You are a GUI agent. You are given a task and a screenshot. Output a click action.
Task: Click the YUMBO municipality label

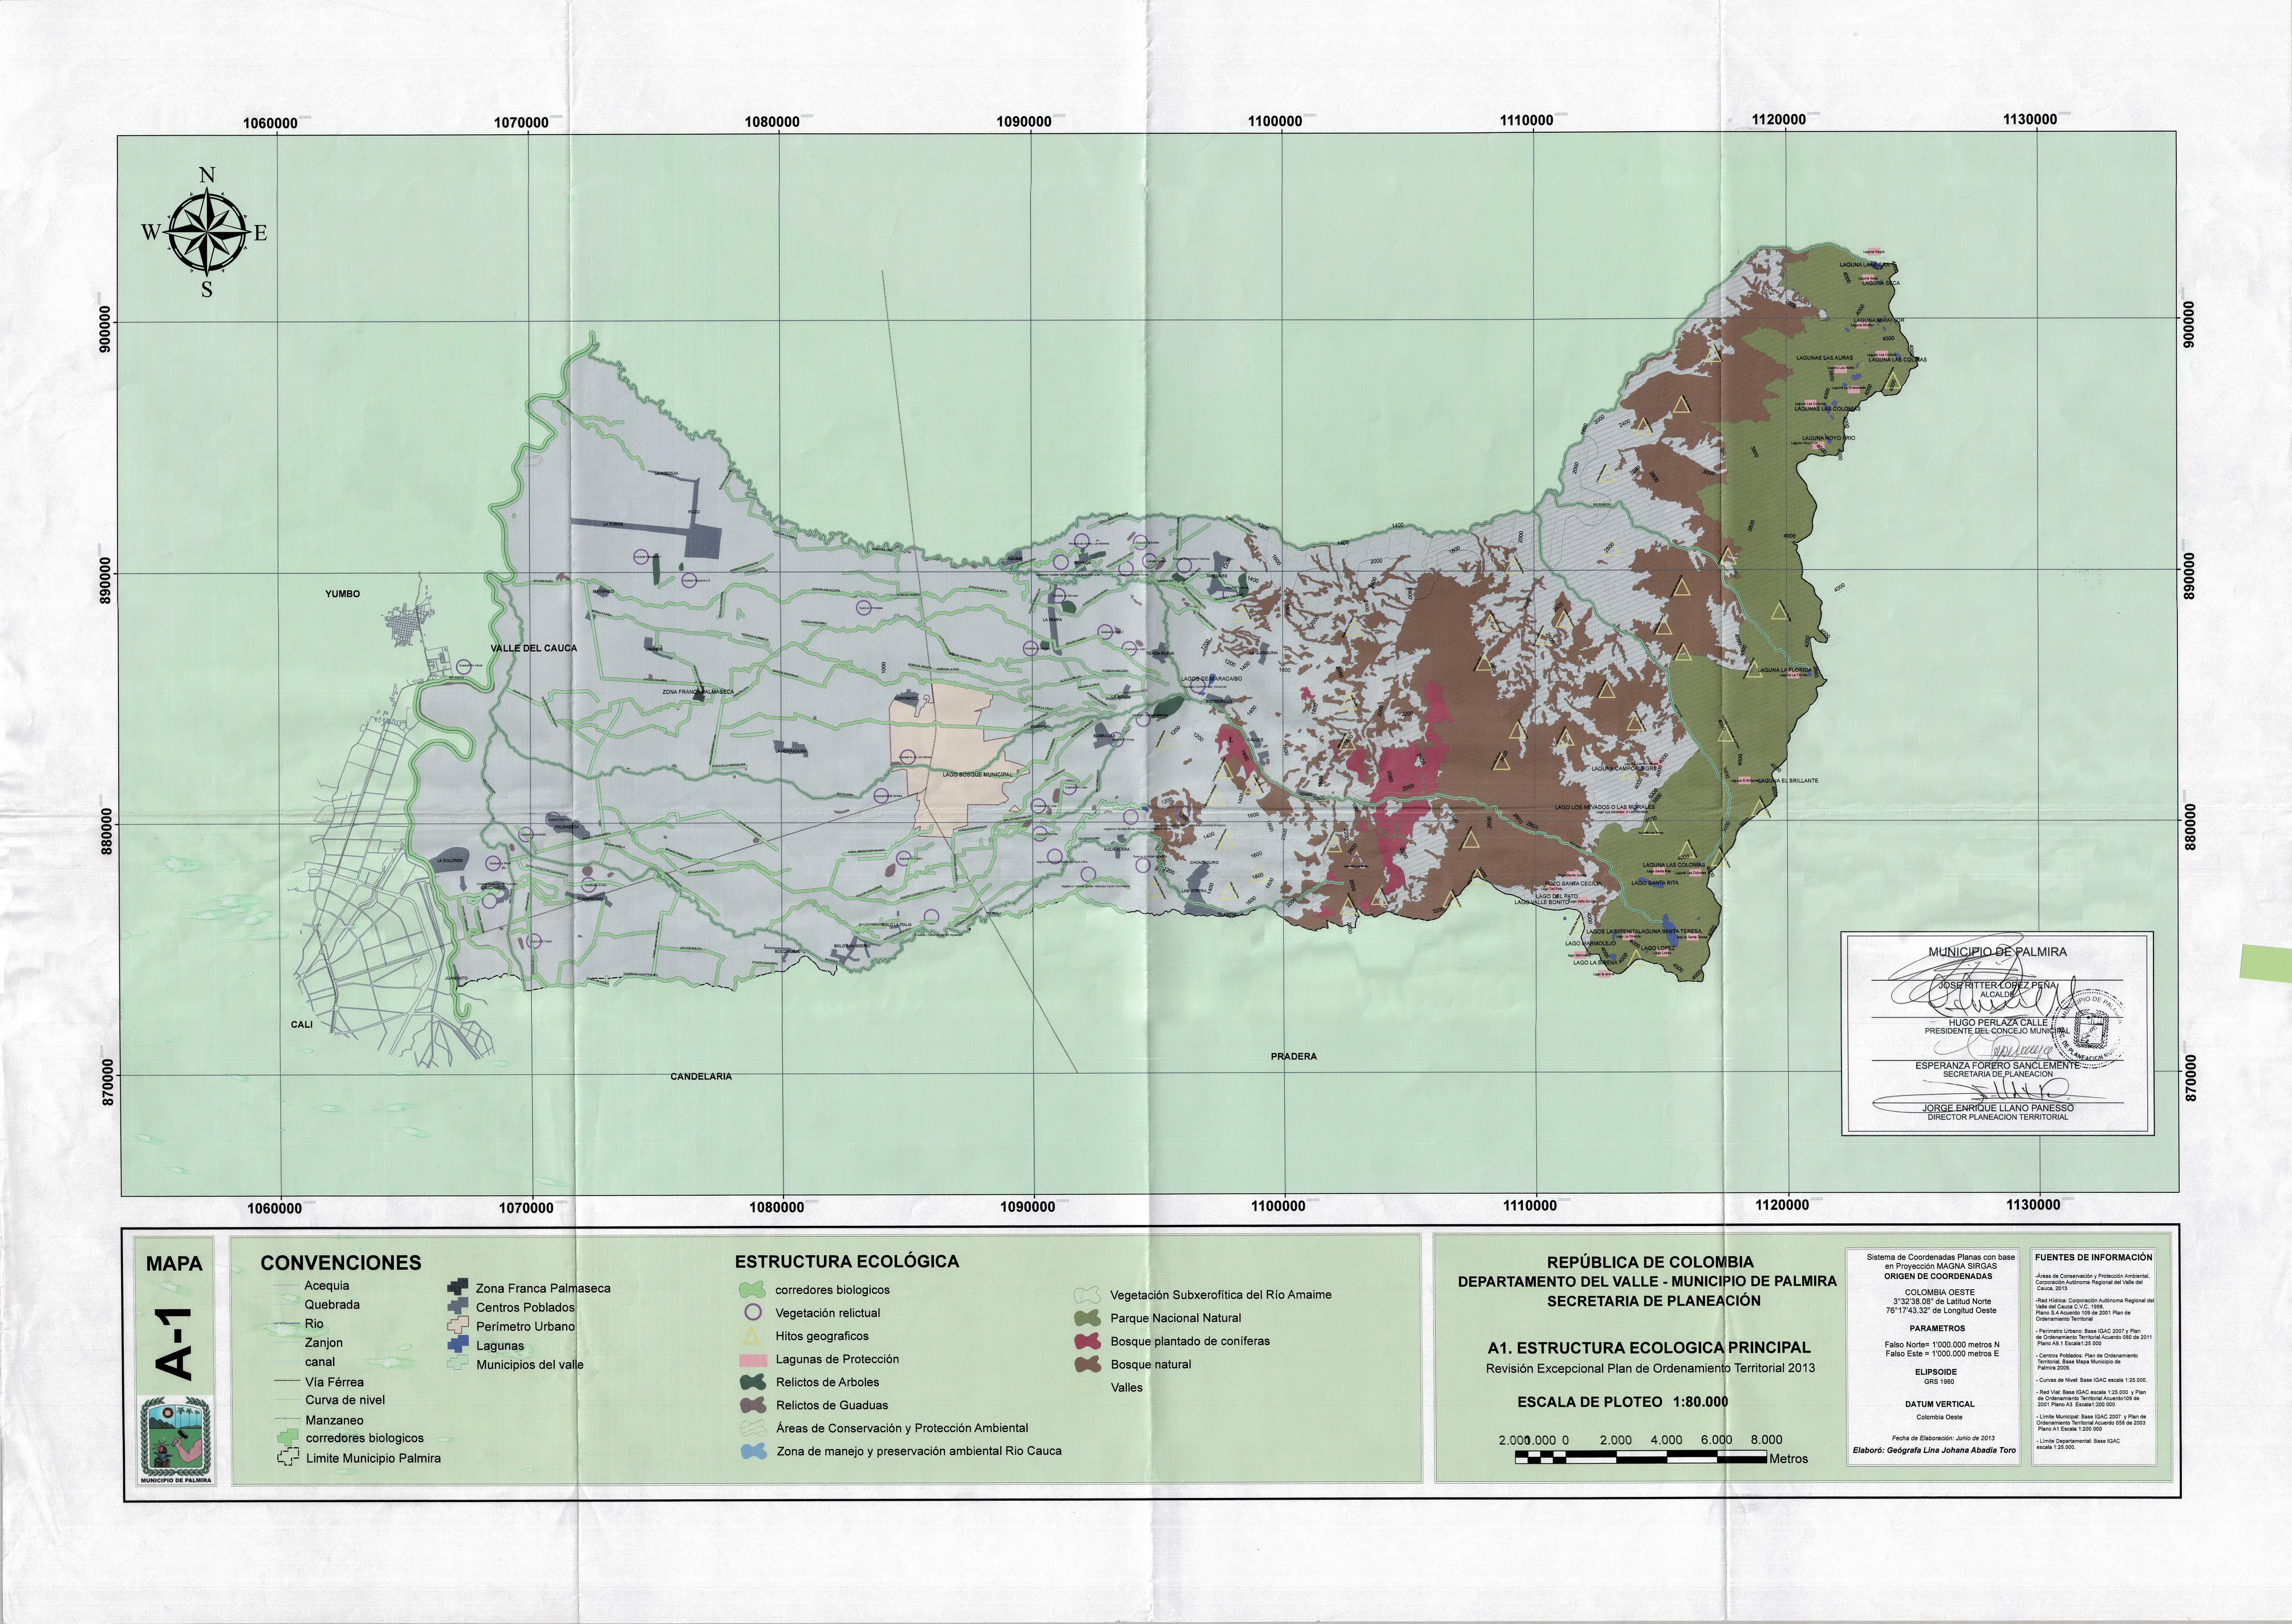(342, 594)
